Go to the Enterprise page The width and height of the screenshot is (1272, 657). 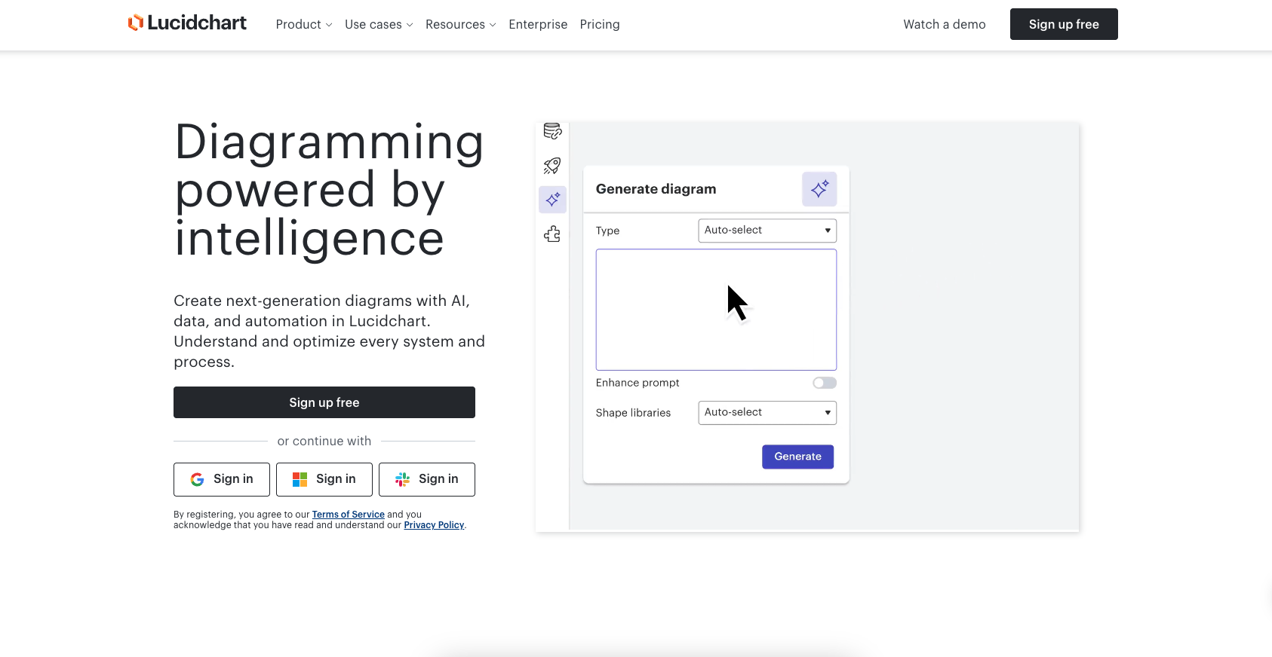[538, 24]
